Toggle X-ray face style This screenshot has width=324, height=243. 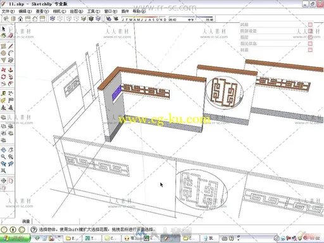[x=53, y=19]
